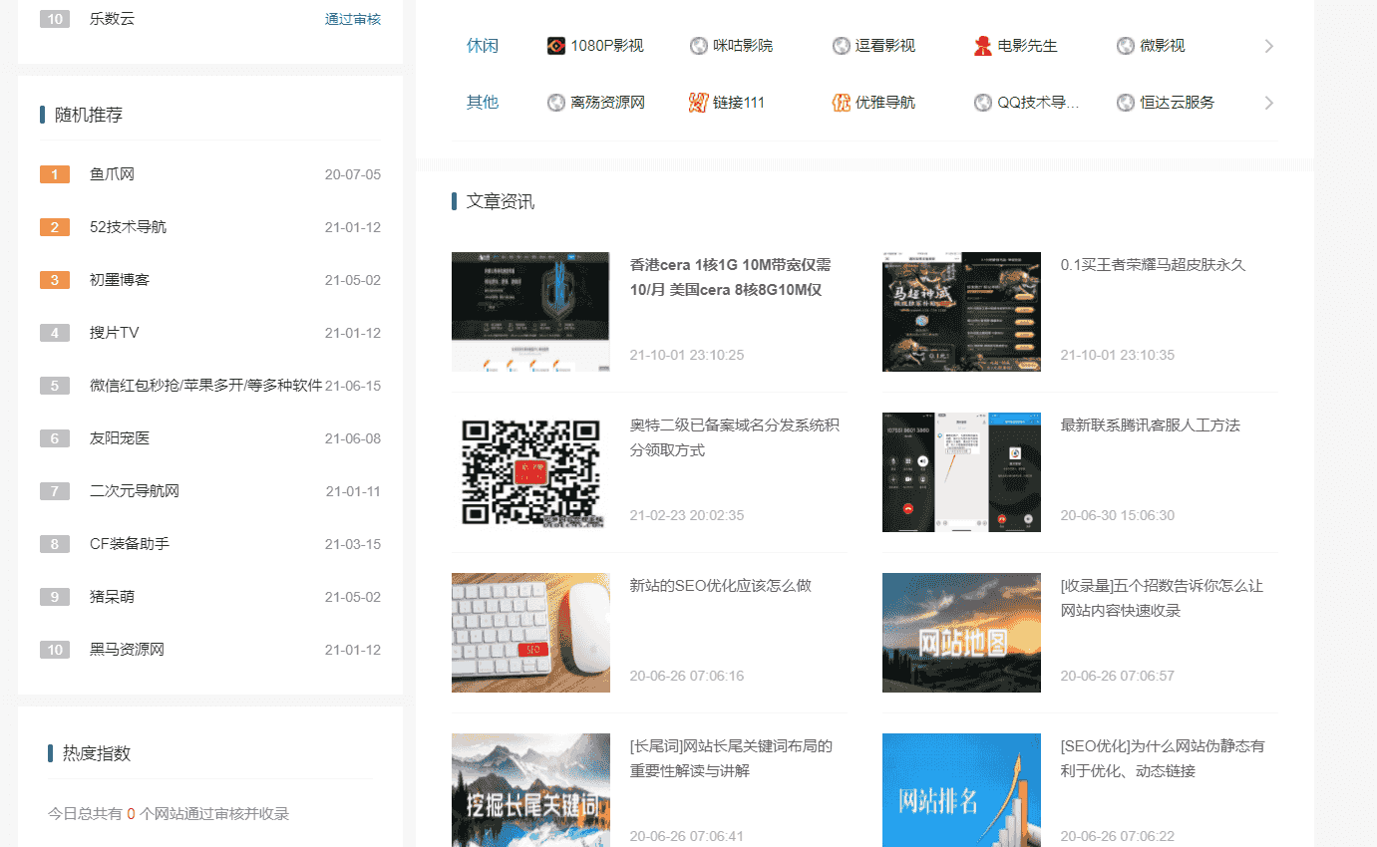
Task: Open article [SEO优化]为什么网站伪静态
Action: coord(1163,758)
